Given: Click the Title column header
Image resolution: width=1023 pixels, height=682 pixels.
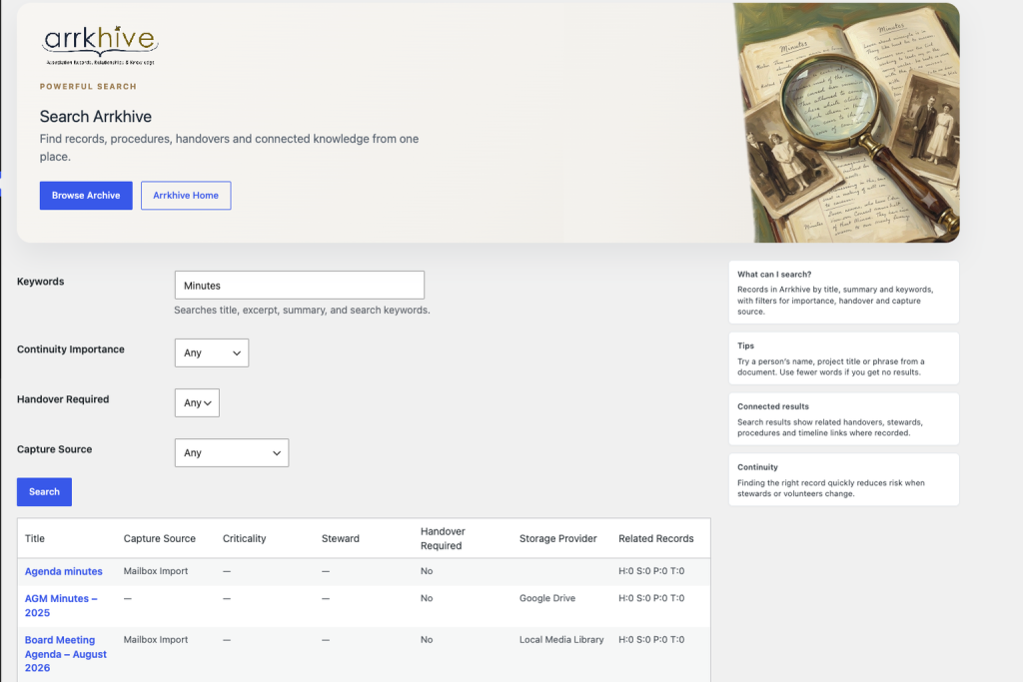Looking at the screenshot, I should [35, 538].
